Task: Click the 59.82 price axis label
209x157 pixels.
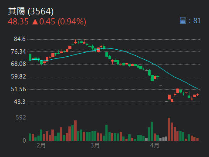Action: (18, 76)
